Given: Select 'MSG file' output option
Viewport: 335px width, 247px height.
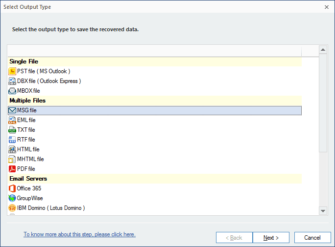Looking at the screenshot, I should (x=155, y=110).
